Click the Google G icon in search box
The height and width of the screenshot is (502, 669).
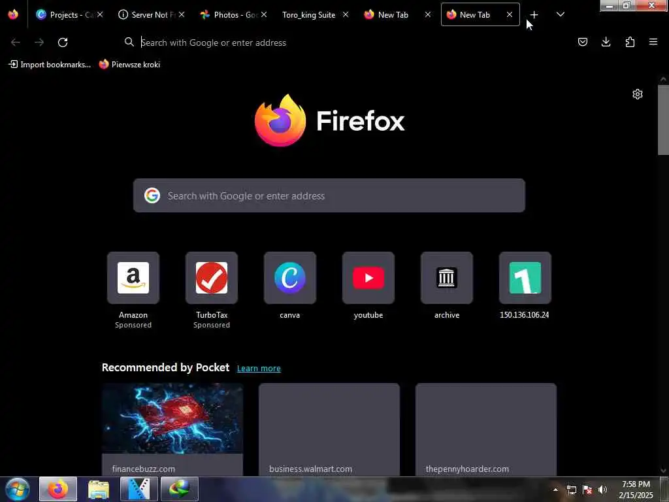point(152,195)
